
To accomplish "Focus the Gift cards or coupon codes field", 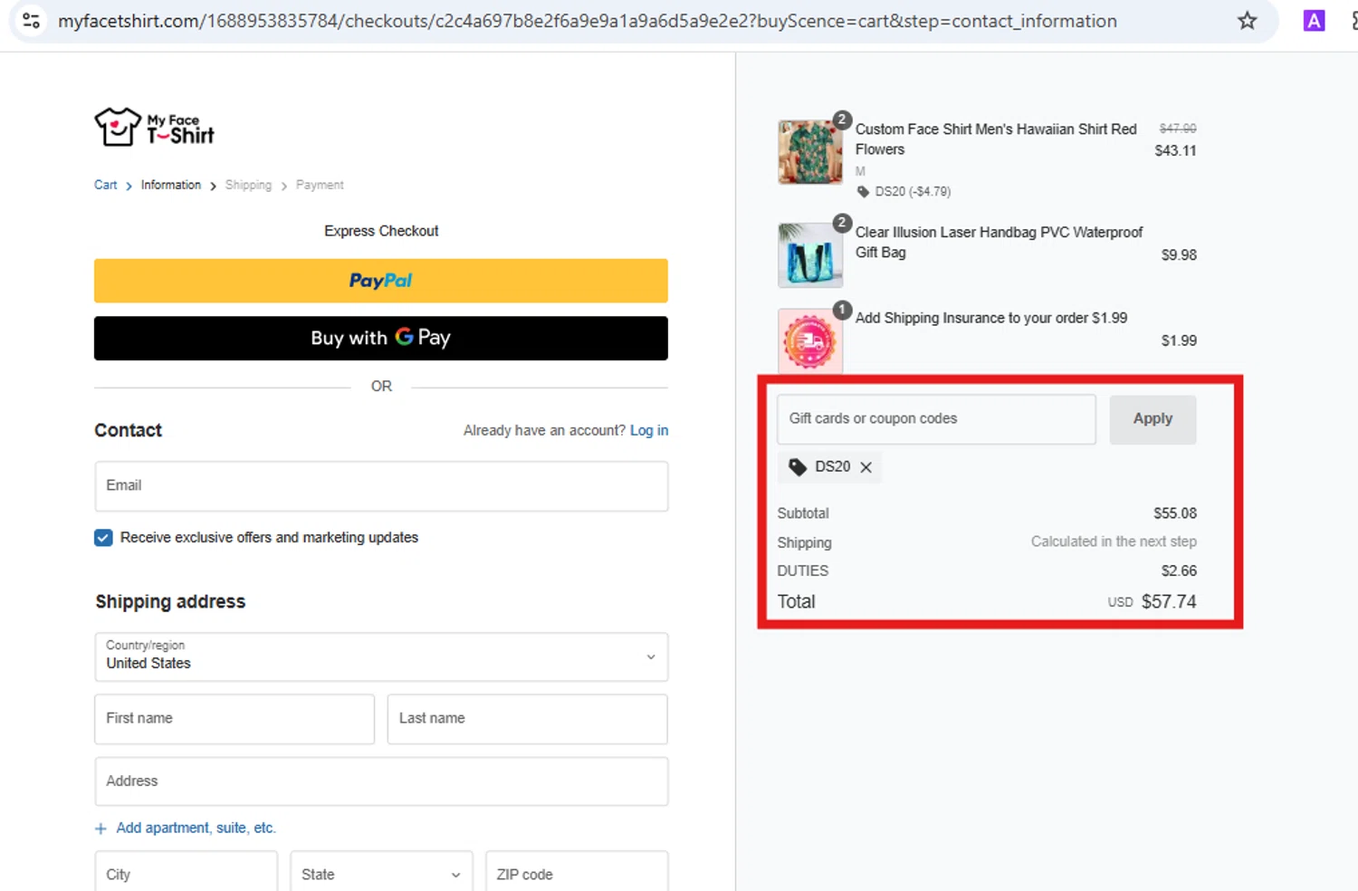I will [936, 419].
